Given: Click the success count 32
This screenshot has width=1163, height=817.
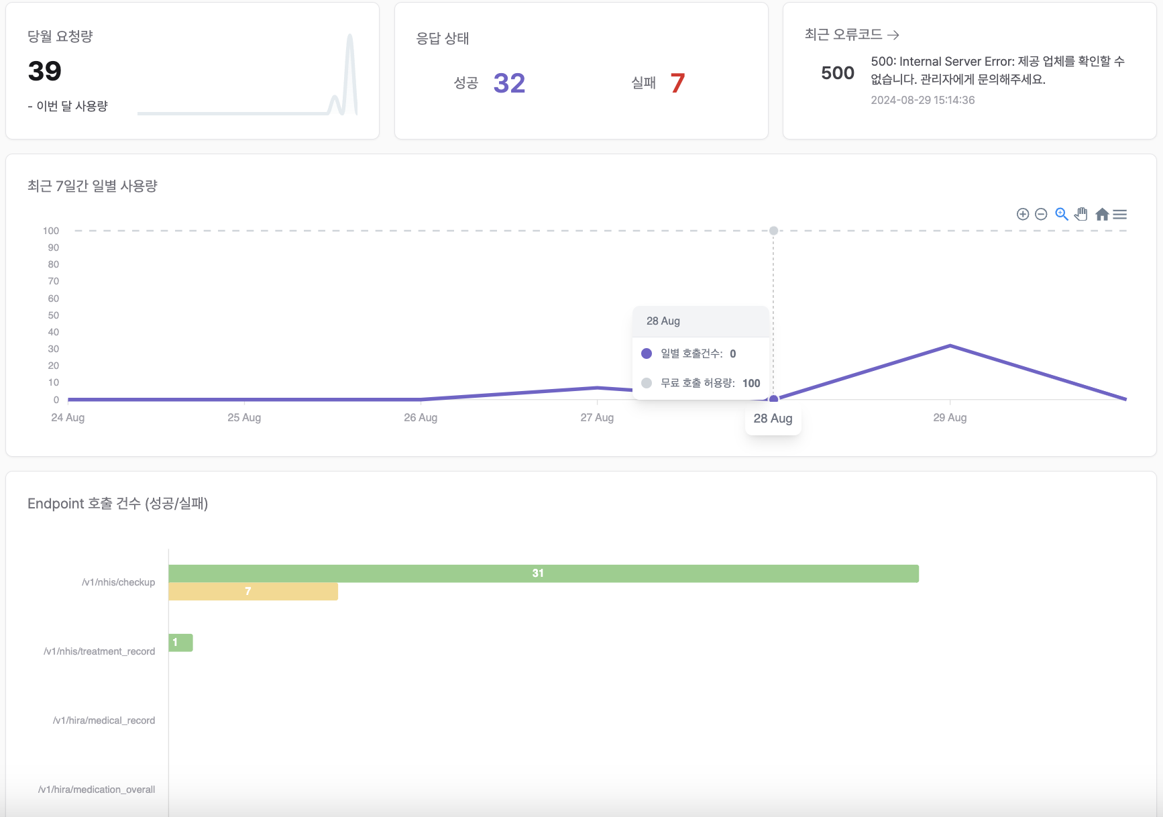Looking at the screenshot, I should click(x=509, y=83).
